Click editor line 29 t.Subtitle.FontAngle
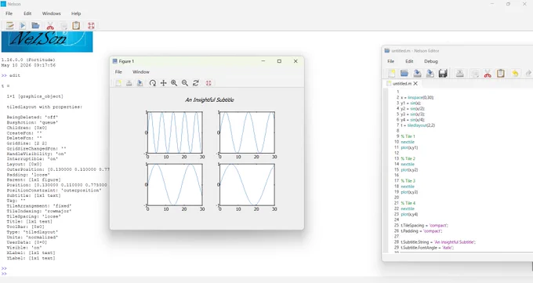 point(427,248)
